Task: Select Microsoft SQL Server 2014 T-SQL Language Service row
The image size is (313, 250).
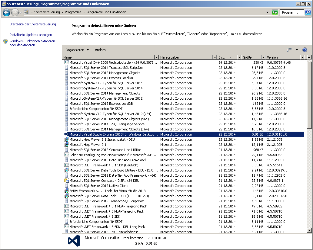Action: click(x=184, y=124)
